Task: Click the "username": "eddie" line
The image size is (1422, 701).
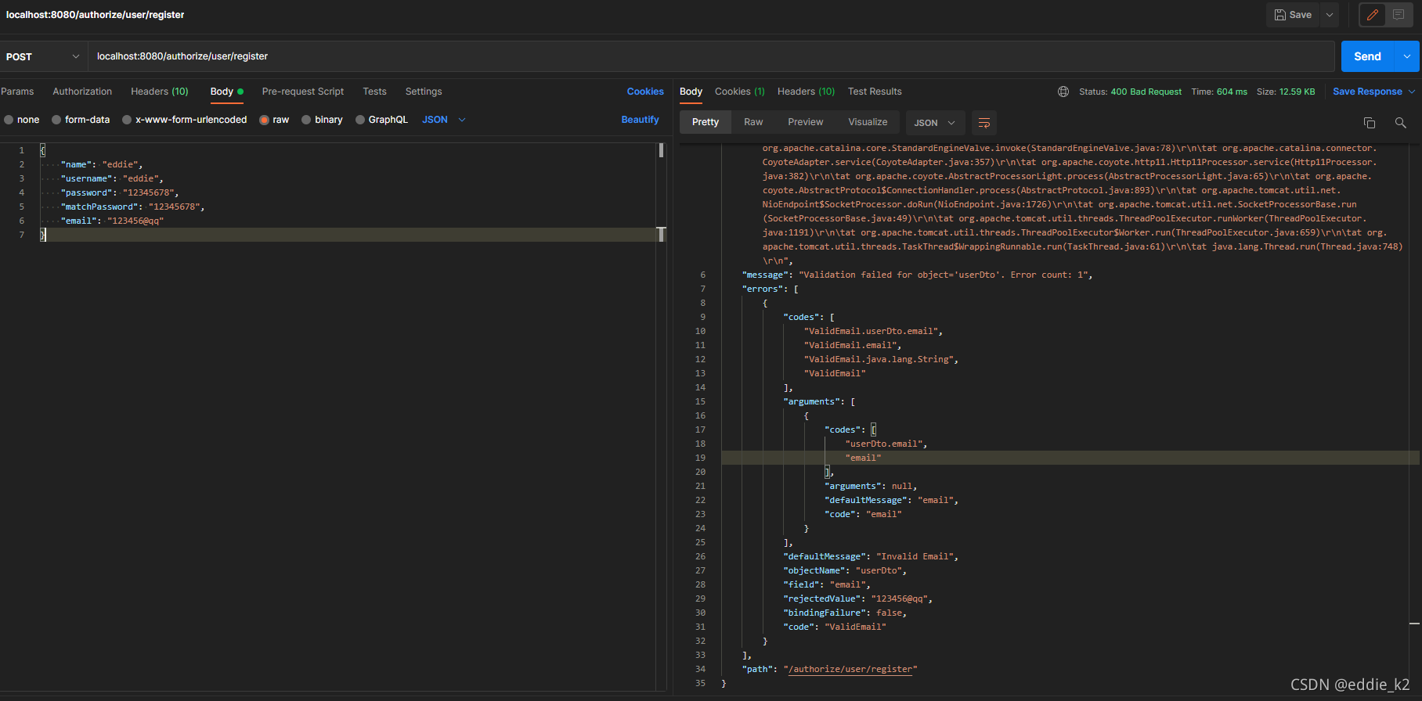Action: click(x=113, y=178)
